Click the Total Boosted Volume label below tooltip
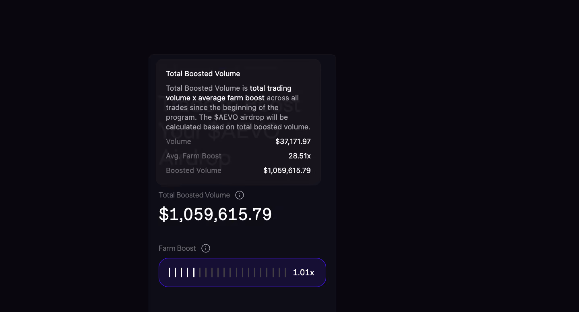The width and height of the screenshot is (579, 312). (x=194, y=195)
